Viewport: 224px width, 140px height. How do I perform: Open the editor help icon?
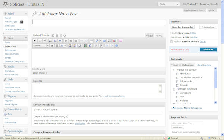(x=116, y=46)
